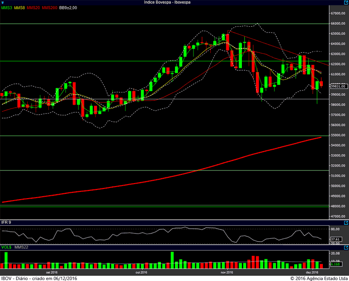Click the MMS200 indicator label
The height and width of the screenshot is (281, 349).
pos(49,8)
